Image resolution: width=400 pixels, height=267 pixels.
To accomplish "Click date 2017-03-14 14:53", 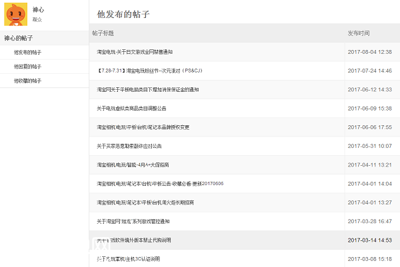I will click(x=370, y=240).
